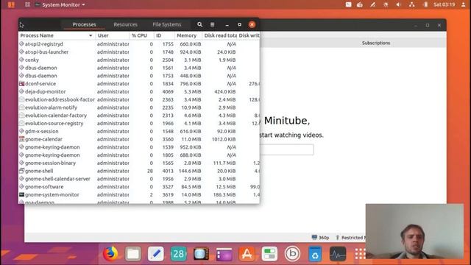Click the network icon in top bar
This screenshot has height=265, width=471.
[x=412, y=5]
